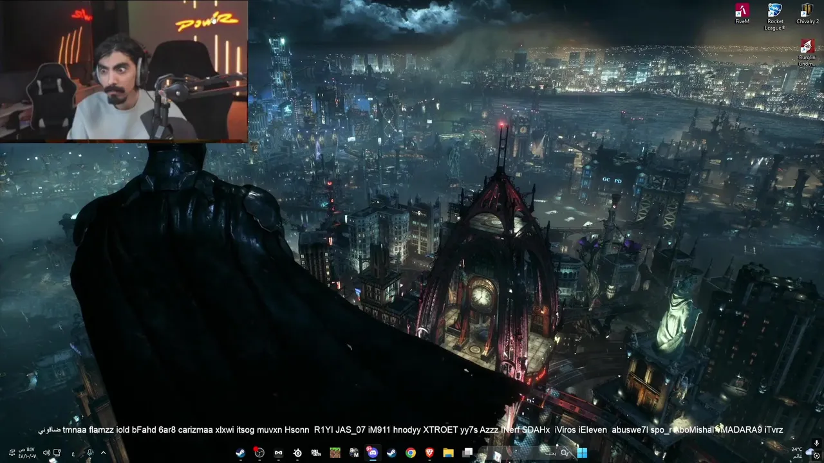This screenshot has height=463, width=824.
Task: Switch the Arabic input language indicator
Action: click(x=73, y=454)
